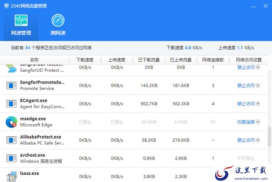Select the AlibabaProtect.exe process name
The width and height of the screenshot is (272, 182).
click(x=41, y=137)
